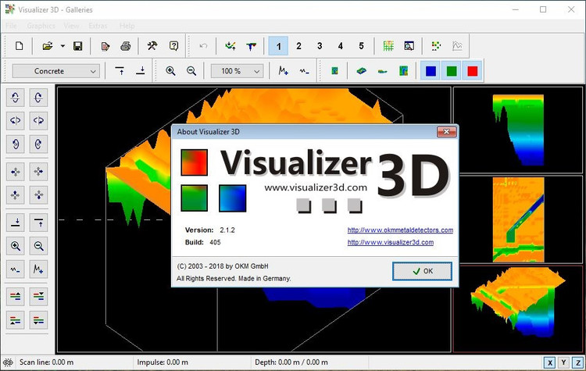Screen dimensions: 586x371
Task: Expand the 100 % zoom level dropdown
Action: (x=237, y=71)
